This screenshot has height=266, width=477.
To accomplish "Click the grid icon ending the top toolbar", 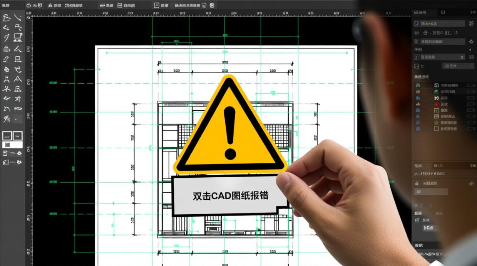I will tap(212, 5).
